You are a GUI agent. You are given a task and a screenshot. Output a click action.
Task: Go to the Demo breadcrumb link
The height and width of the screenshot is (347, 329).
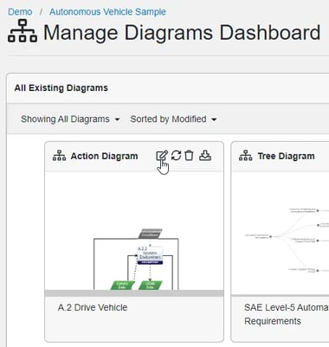point(20,12)
